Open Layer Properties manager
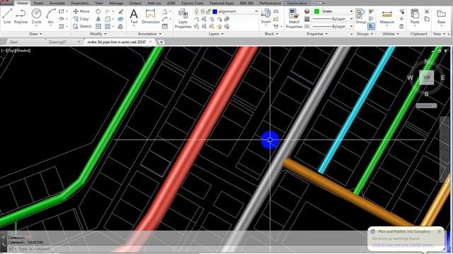 pyautogui.click(x=183, y=18)
